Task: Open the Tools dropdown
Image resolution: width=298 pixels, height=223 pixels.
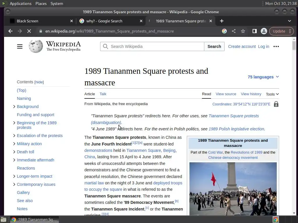Action: click(x=272, y=94)
